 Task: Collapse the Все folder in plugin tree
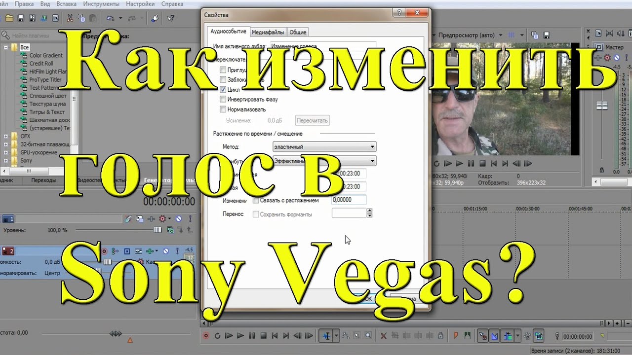(6, 47)
